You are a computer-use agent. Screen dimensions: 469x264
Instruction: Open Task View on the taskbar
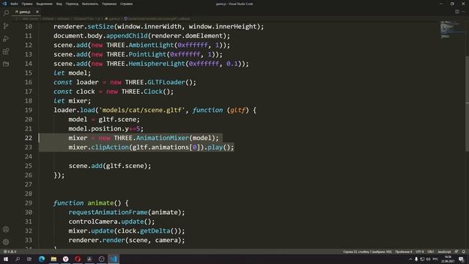click(x=29, y=259)
